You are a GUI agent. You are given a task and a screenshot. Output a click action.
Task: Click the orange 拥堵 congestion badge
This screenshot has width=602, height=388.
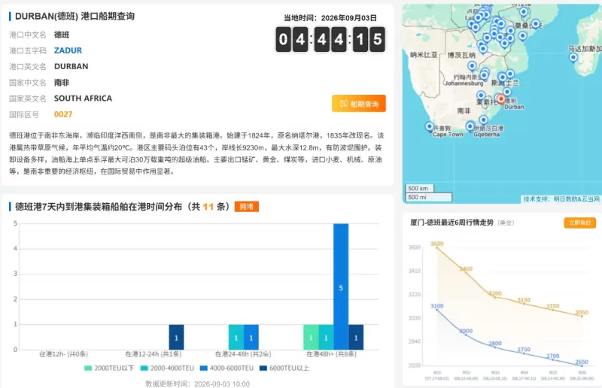(247, 207)
